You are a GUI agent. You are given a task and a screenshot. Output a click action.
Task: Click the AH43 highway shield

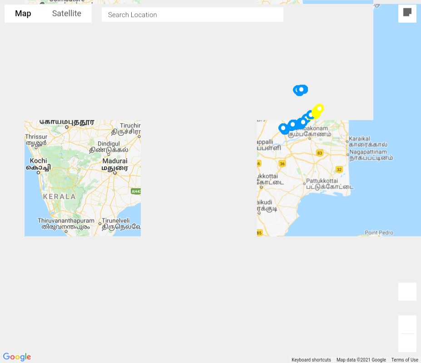click(136, 191)
